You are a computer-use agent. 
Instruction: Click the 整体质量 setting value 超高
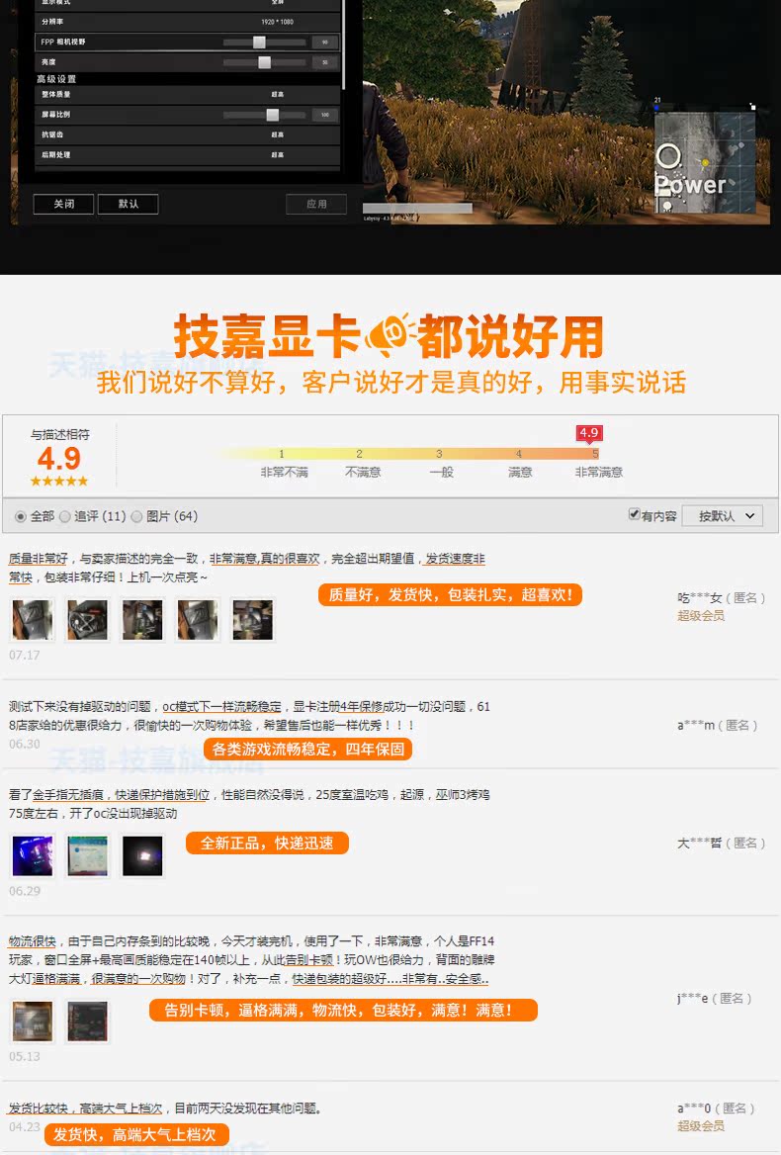[x=277, y=94]
